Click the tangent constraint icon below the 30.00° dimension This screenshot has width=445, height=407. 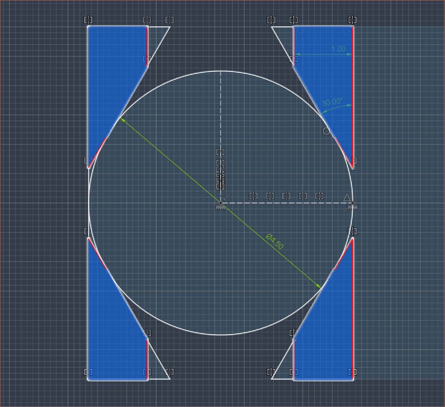[326, 131]
